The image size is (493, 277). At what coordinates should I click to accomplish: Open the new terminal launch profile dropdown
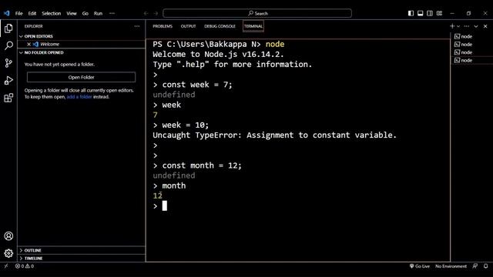458,26
